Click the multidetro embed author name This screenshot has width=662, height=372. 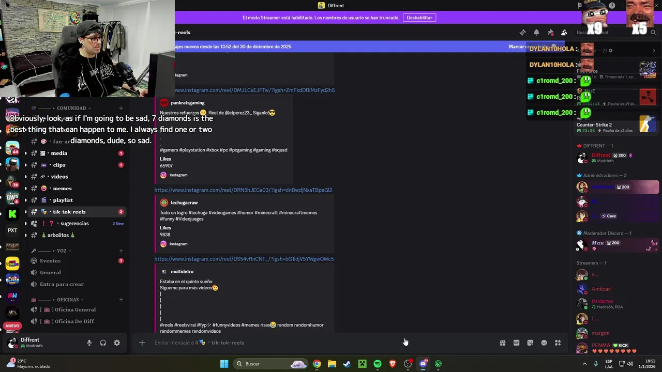(x=182, y=272)
